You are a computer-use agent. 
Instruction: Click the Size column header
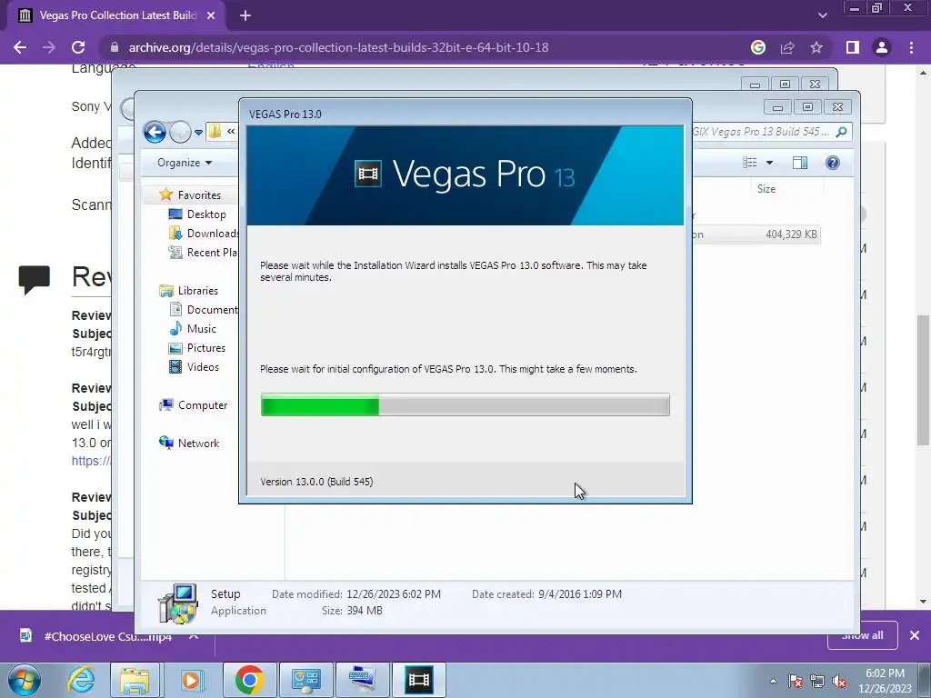766,189
